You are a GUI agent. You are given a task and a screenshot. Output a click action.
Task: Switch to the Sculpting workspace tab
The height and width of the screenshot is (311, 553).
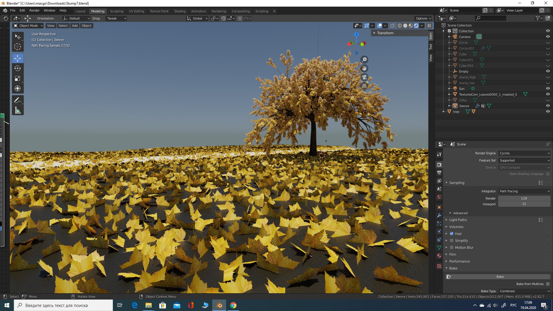point(117,11)
